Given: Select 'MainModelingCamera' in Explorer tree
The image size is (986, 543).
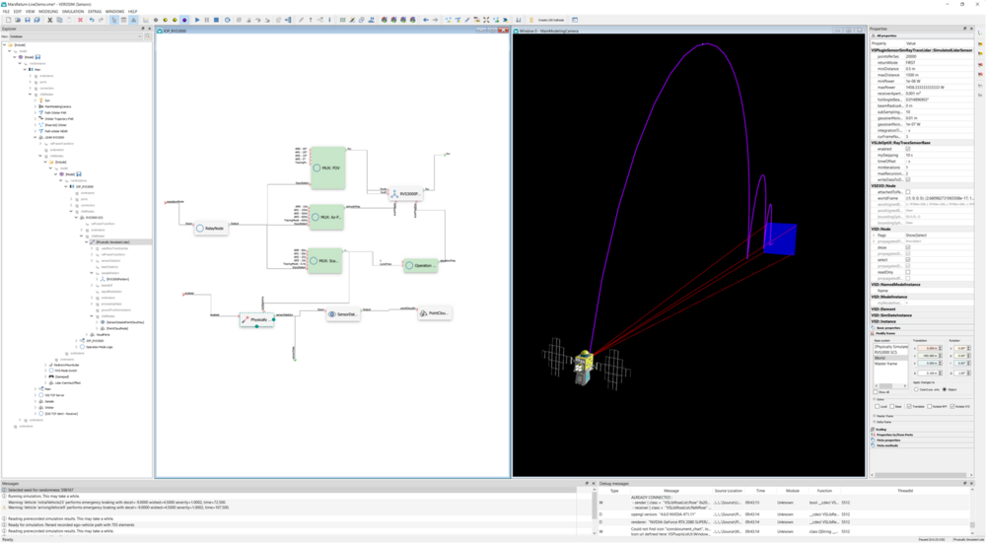Looking at the screenshot, I should pyautogui.click(x=58, y=106).
